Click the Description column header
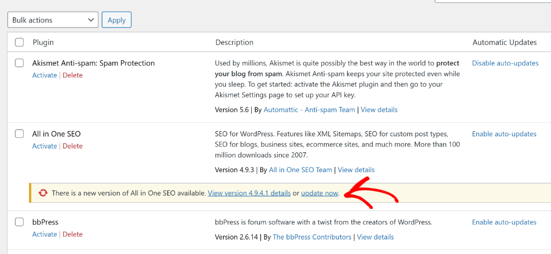Screen dimensions: 551x254 click(235, 43)
